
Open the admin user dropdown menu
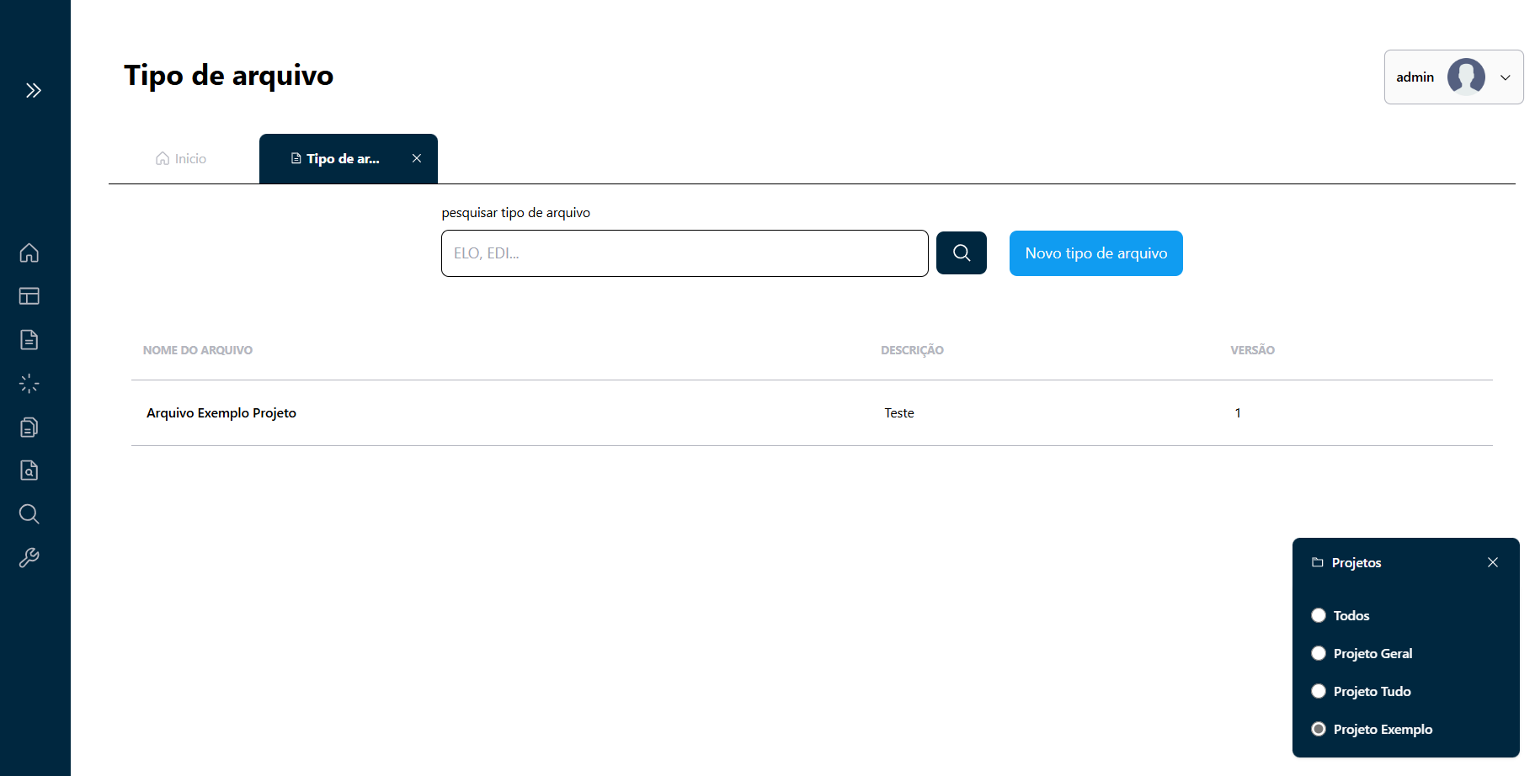(1453, 77)
